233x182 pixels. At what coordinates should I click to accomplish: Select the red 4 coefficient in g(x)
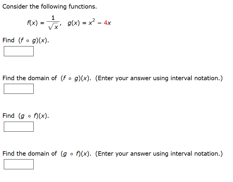(x=105, y=23)
